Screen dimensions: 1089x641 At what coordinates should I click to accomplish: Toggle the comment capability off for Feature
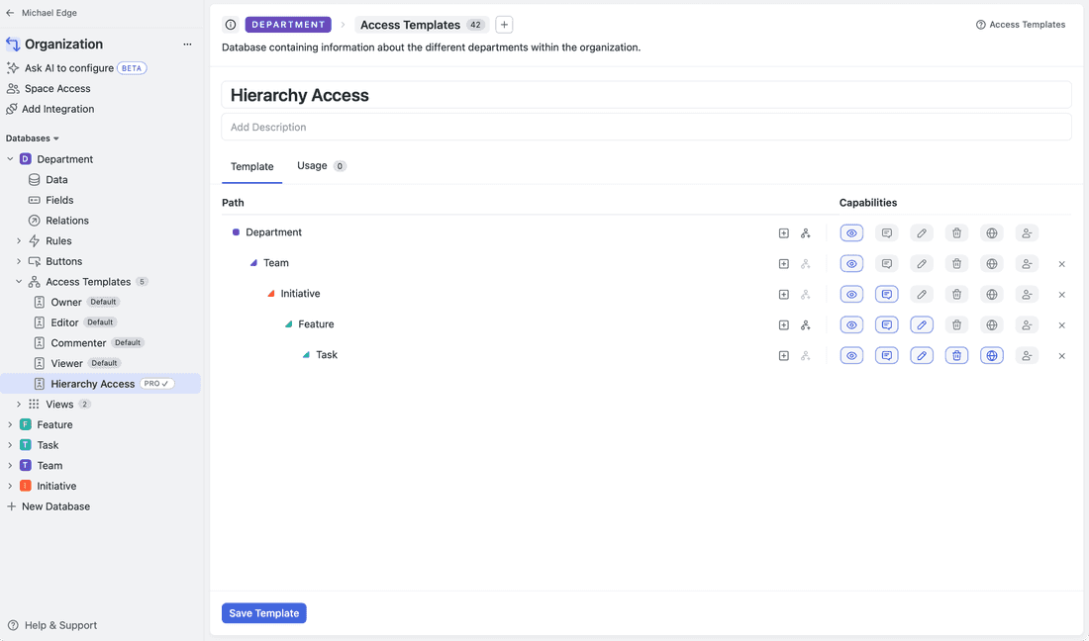[887, 323]
